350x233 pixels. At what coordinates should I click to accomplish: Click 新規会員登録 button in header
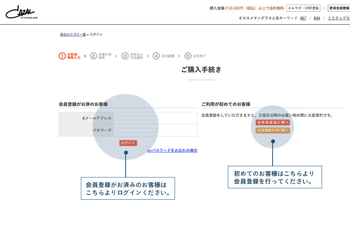[339, 8]
